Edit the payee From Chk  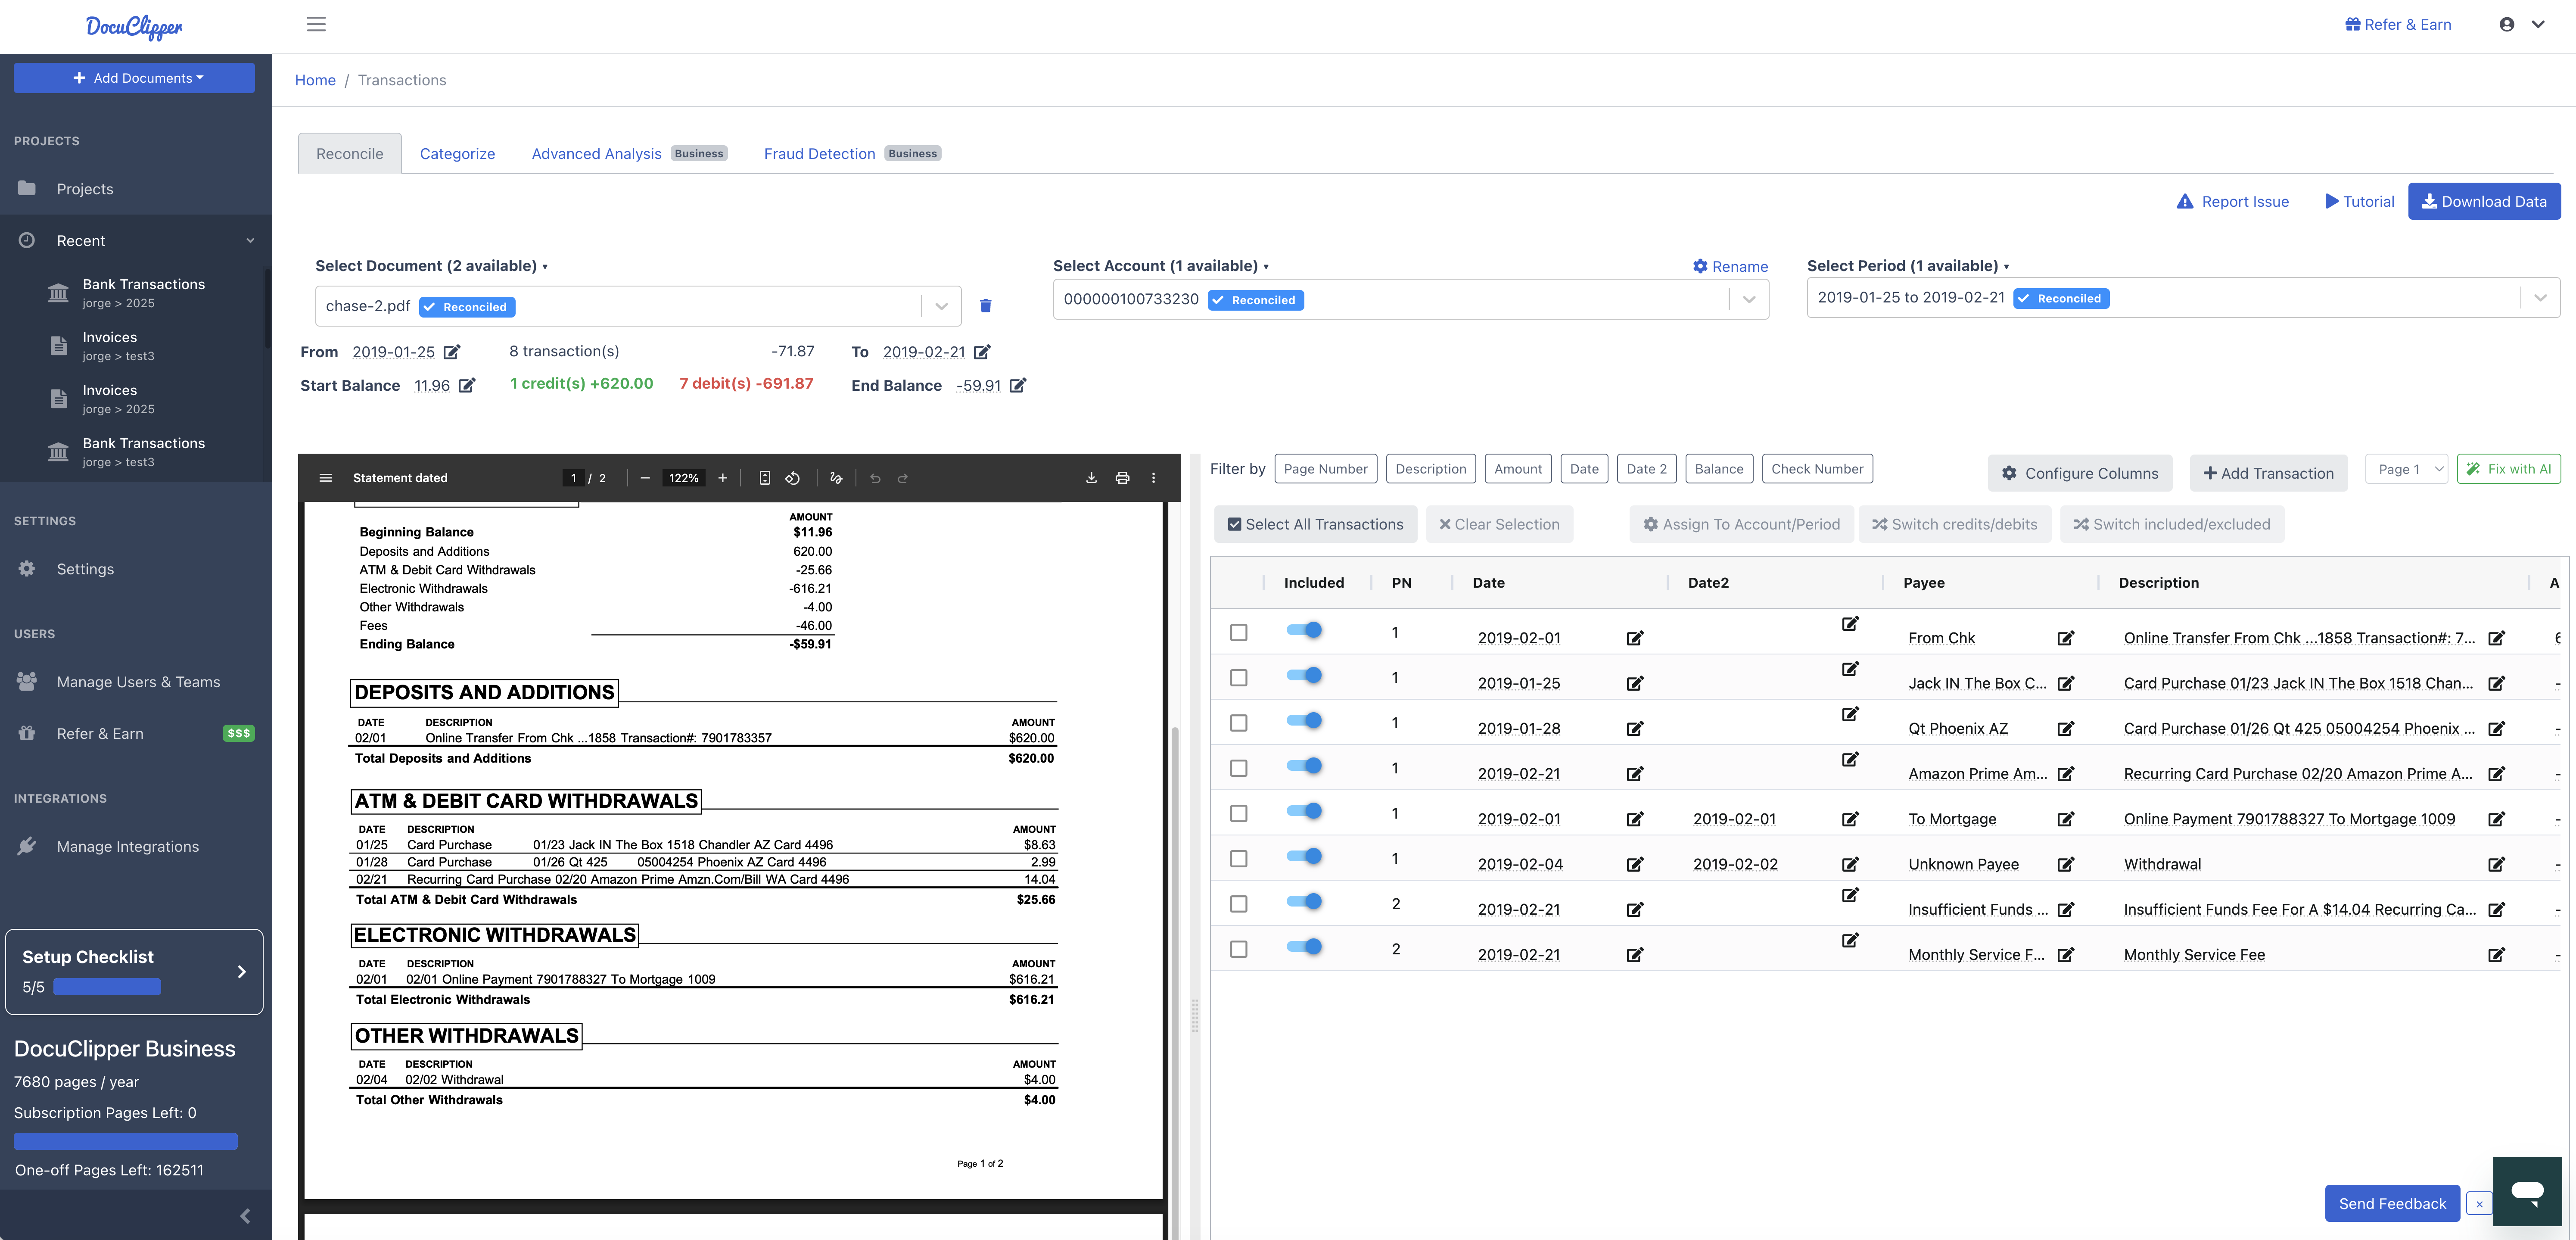pyautogui.click(x=2066, y=638)
